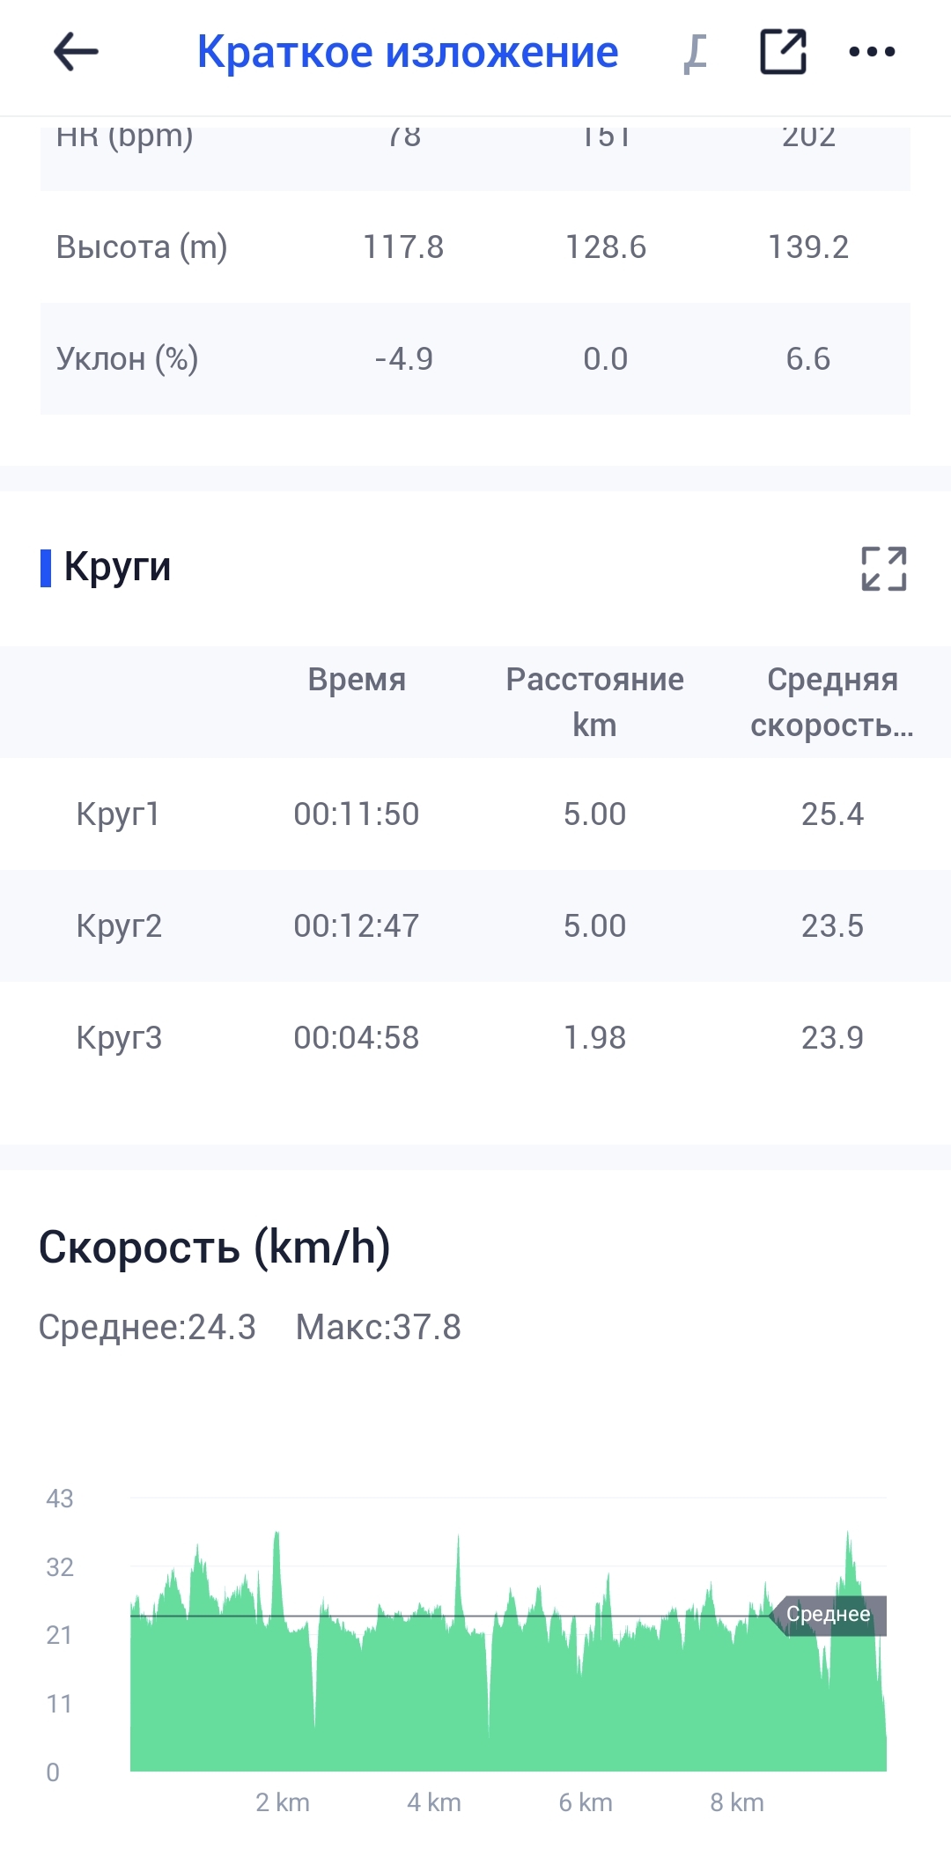
Task: Expand the Круги table to fullscreen
Action: tap(883, 568)
